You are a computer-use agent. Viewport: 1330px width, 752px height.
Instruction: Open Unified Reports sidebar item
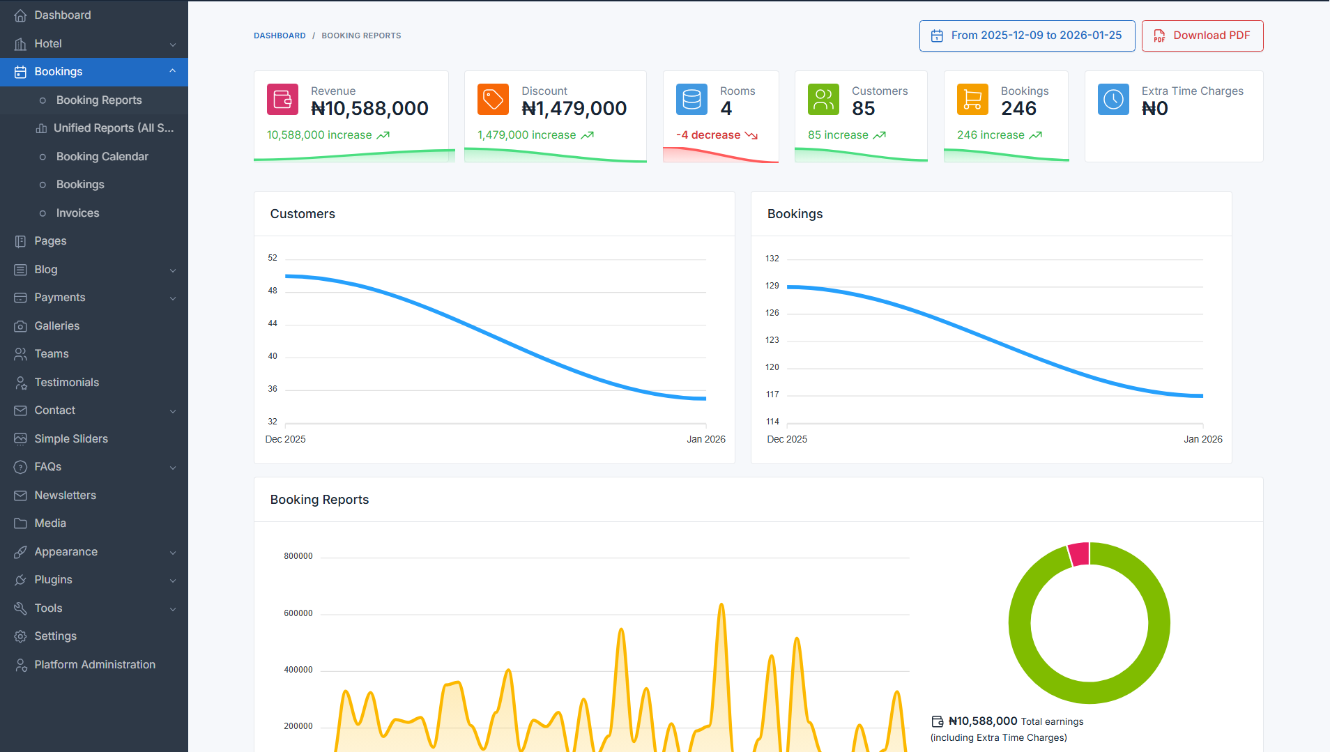point(113,128)
